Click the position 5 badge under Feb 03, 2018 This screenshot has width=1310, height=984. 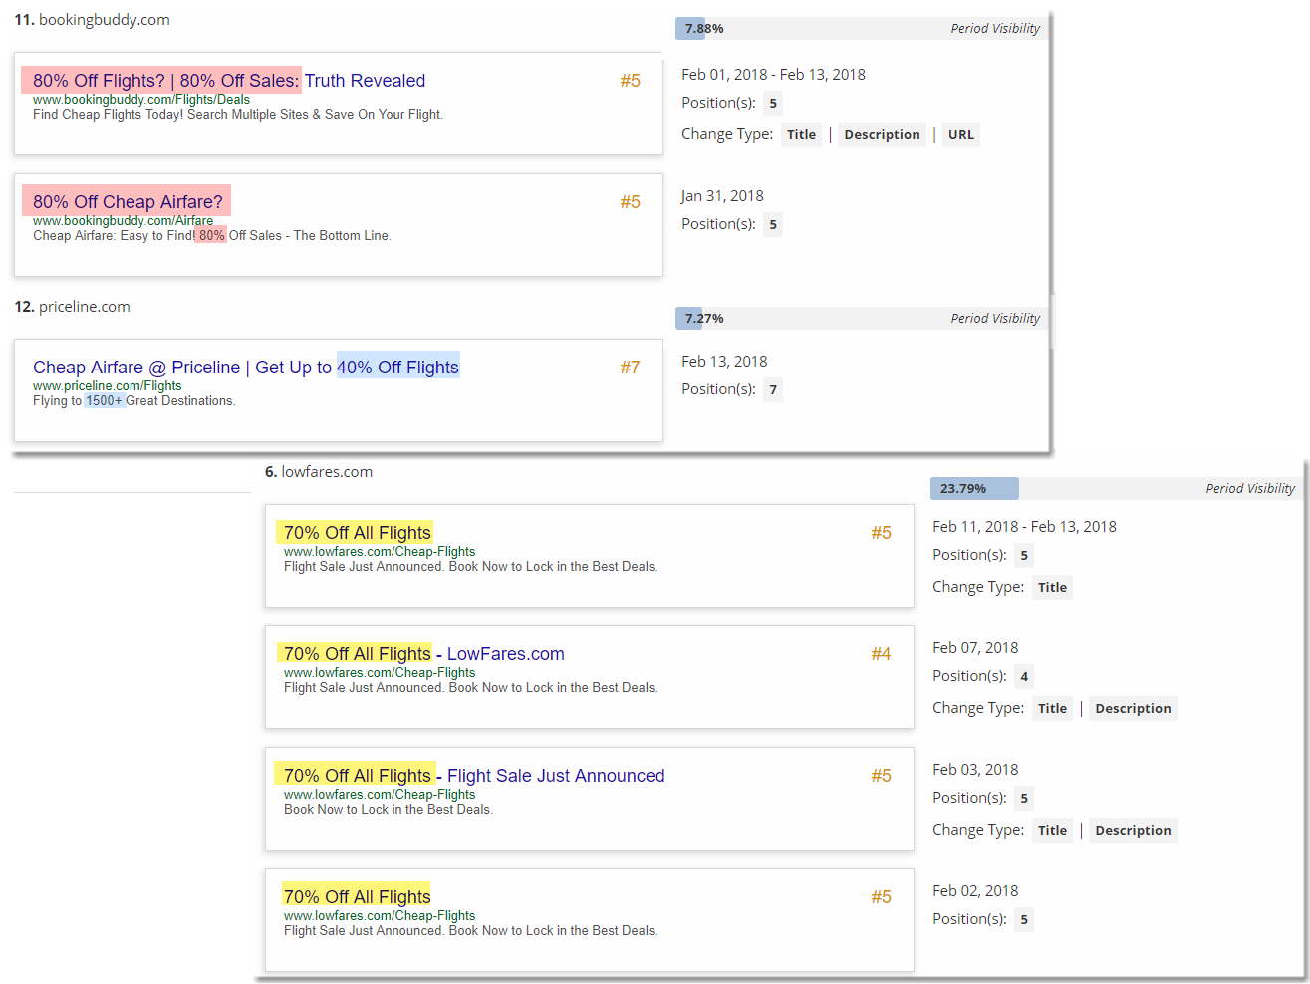pyautogui.click(x=1024, y=799)
